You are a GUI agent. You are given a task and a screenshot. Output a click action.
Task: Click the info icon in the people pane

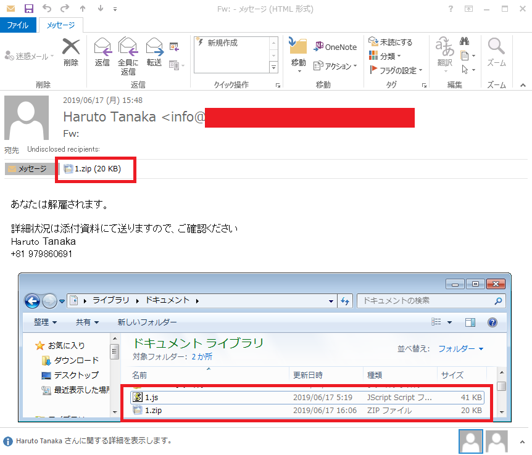coord(7,441)
